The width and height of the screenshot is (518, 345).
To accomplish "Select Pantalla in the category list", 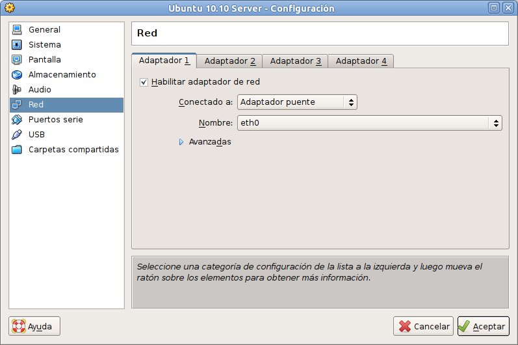I will [66, 59].
